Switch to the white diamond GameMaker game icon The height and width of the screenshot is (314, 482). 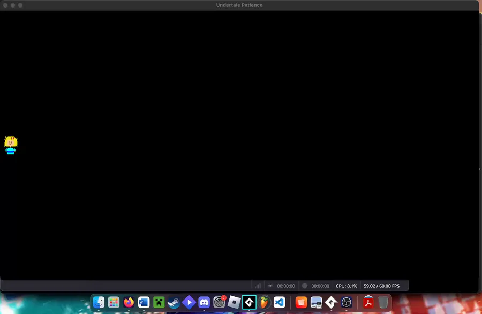[332, 302]
